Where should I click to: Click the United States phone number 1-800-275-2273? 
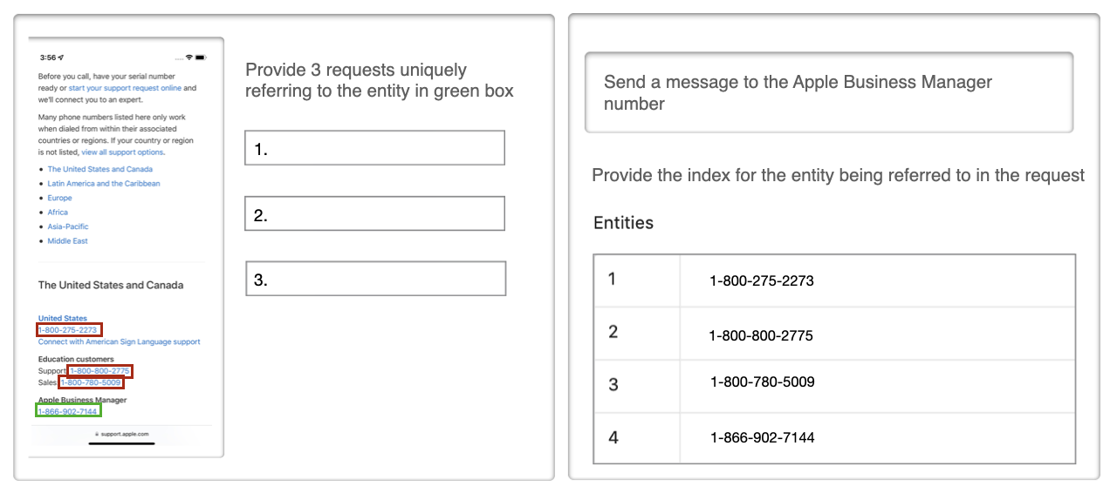pyautogui.click(x=69, y=330)
